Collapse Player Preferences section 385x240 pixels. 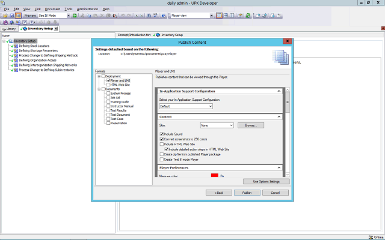[x=279, y=168]
